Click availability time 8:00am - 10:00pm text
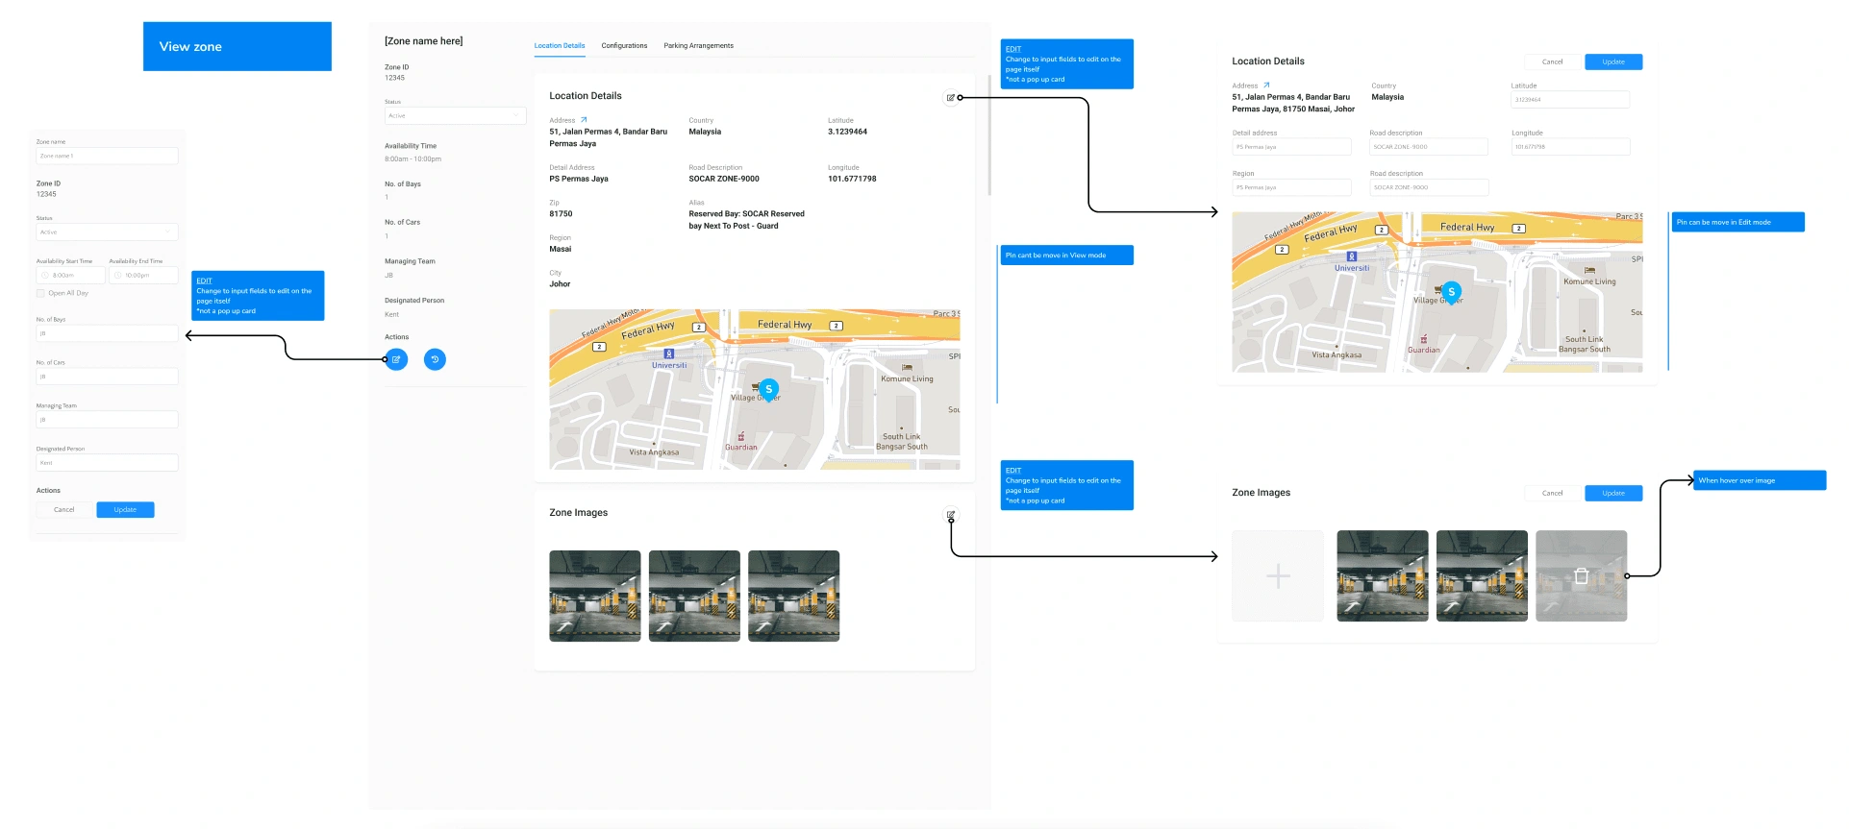 (413, 159)
